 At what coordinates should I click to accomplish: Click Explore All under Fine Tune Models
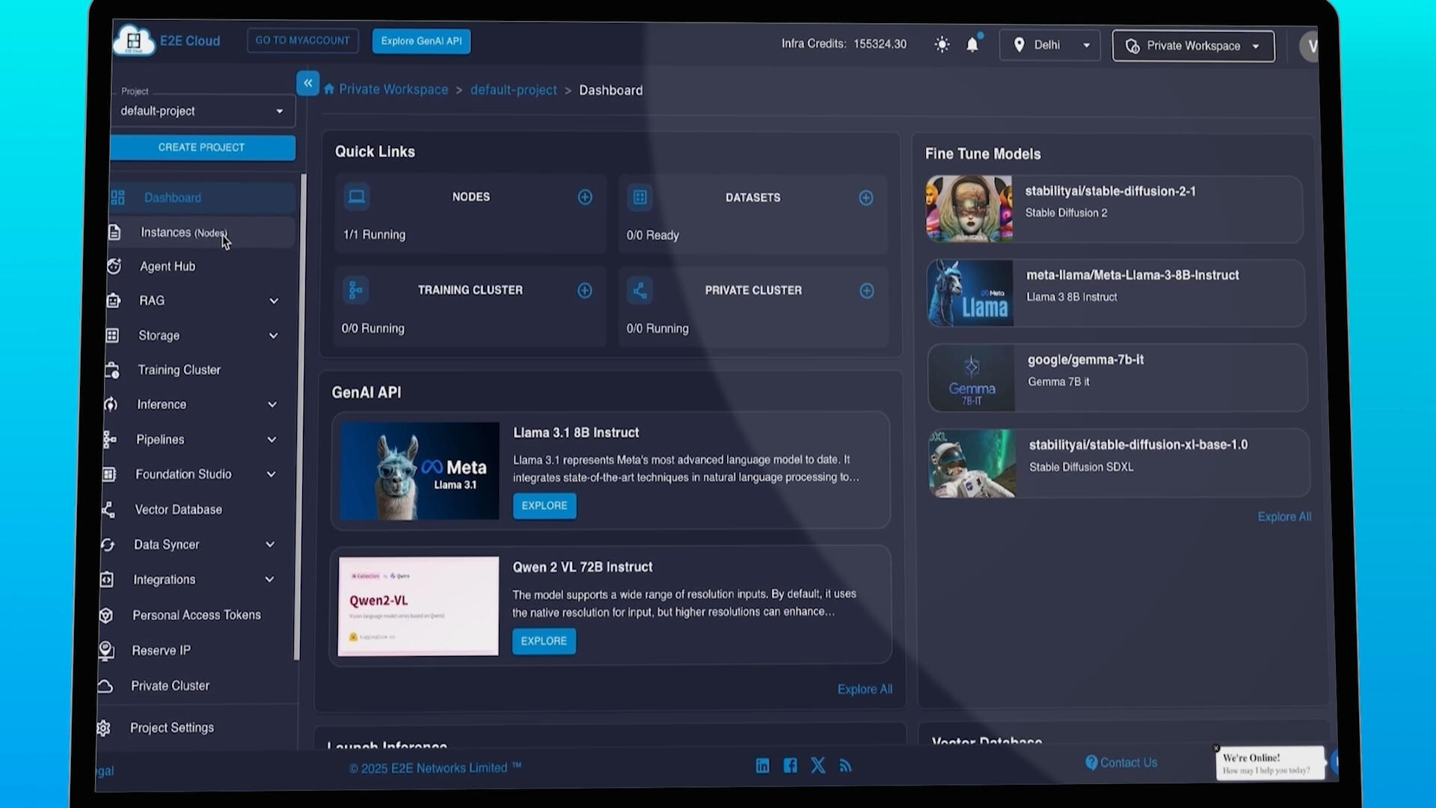(x=1283, y=517)
